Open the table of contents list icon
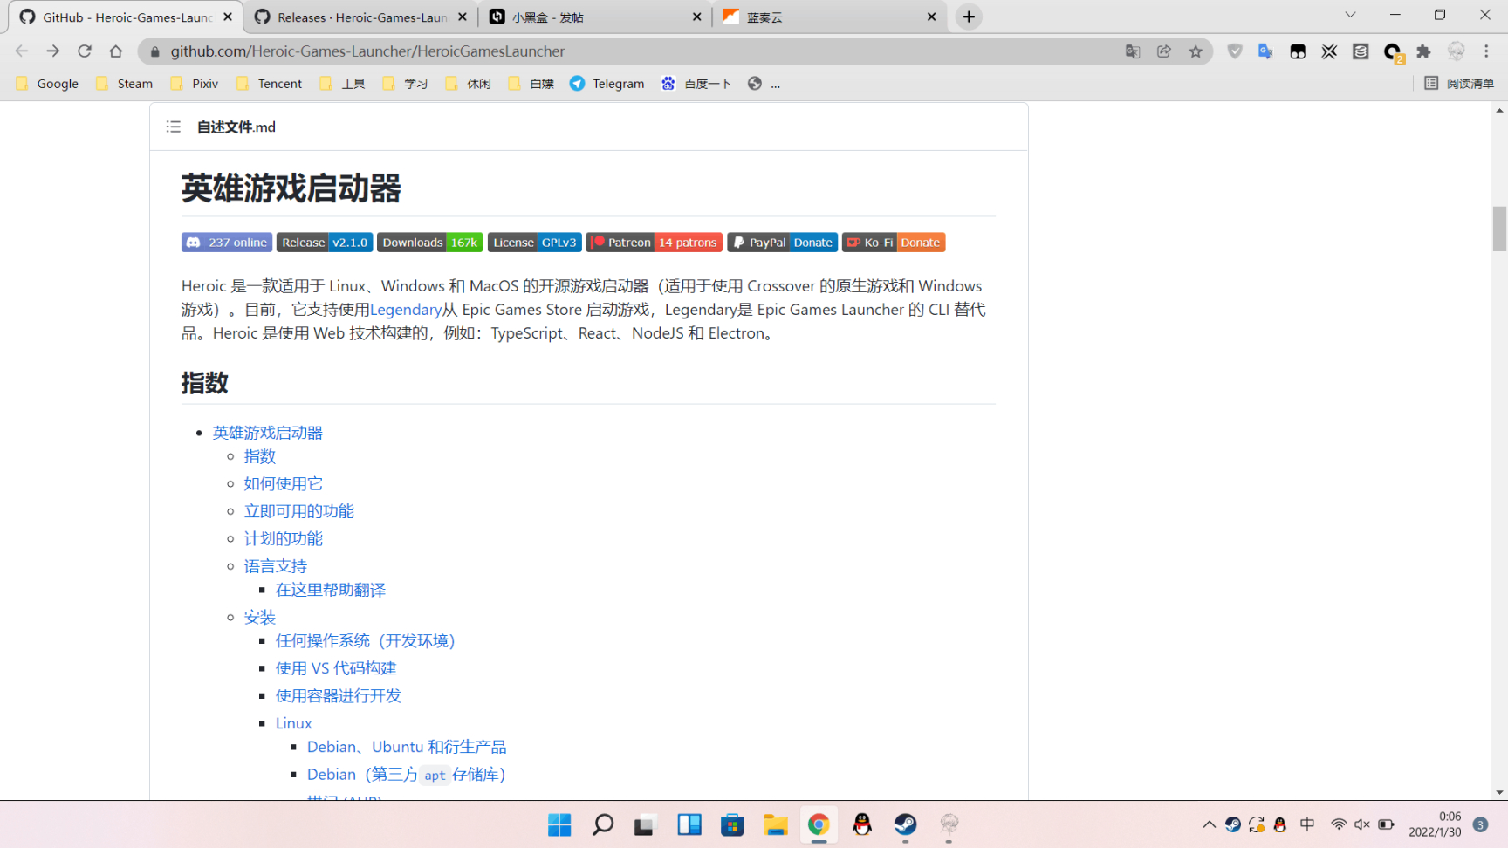Screen dimensions: 1508x848 coord(174,127)
